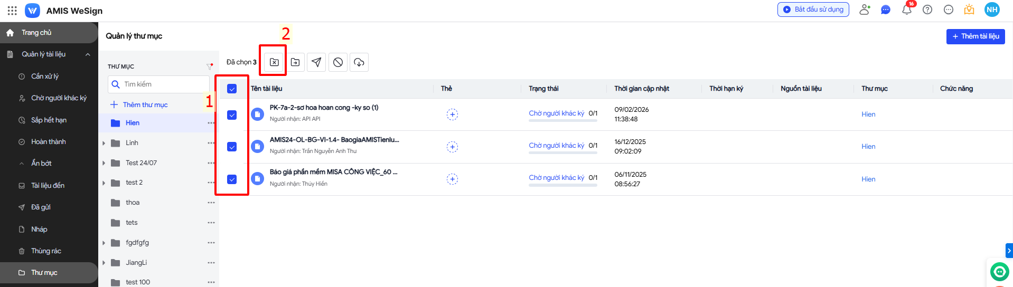Uncheck the PK-7a-2 document checkbox
Viewport: 1013px width, 287px height.
232,115
